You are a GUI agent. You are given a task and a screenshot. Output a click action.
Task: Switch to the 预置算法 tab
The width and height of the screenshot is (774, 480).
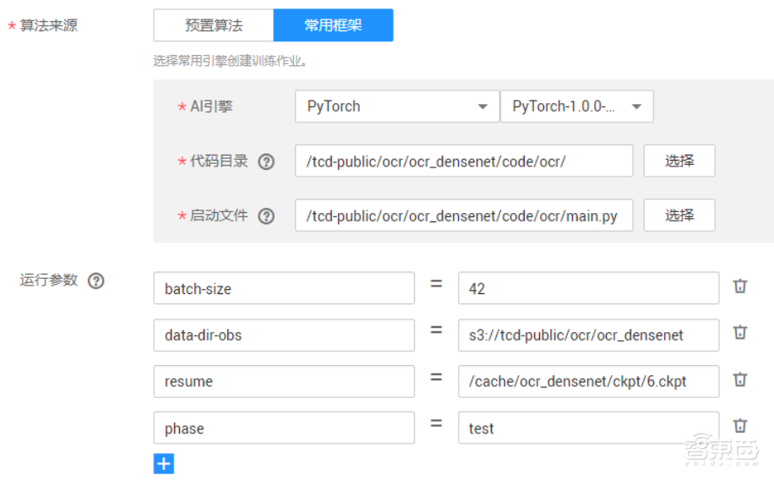[214, 25]
